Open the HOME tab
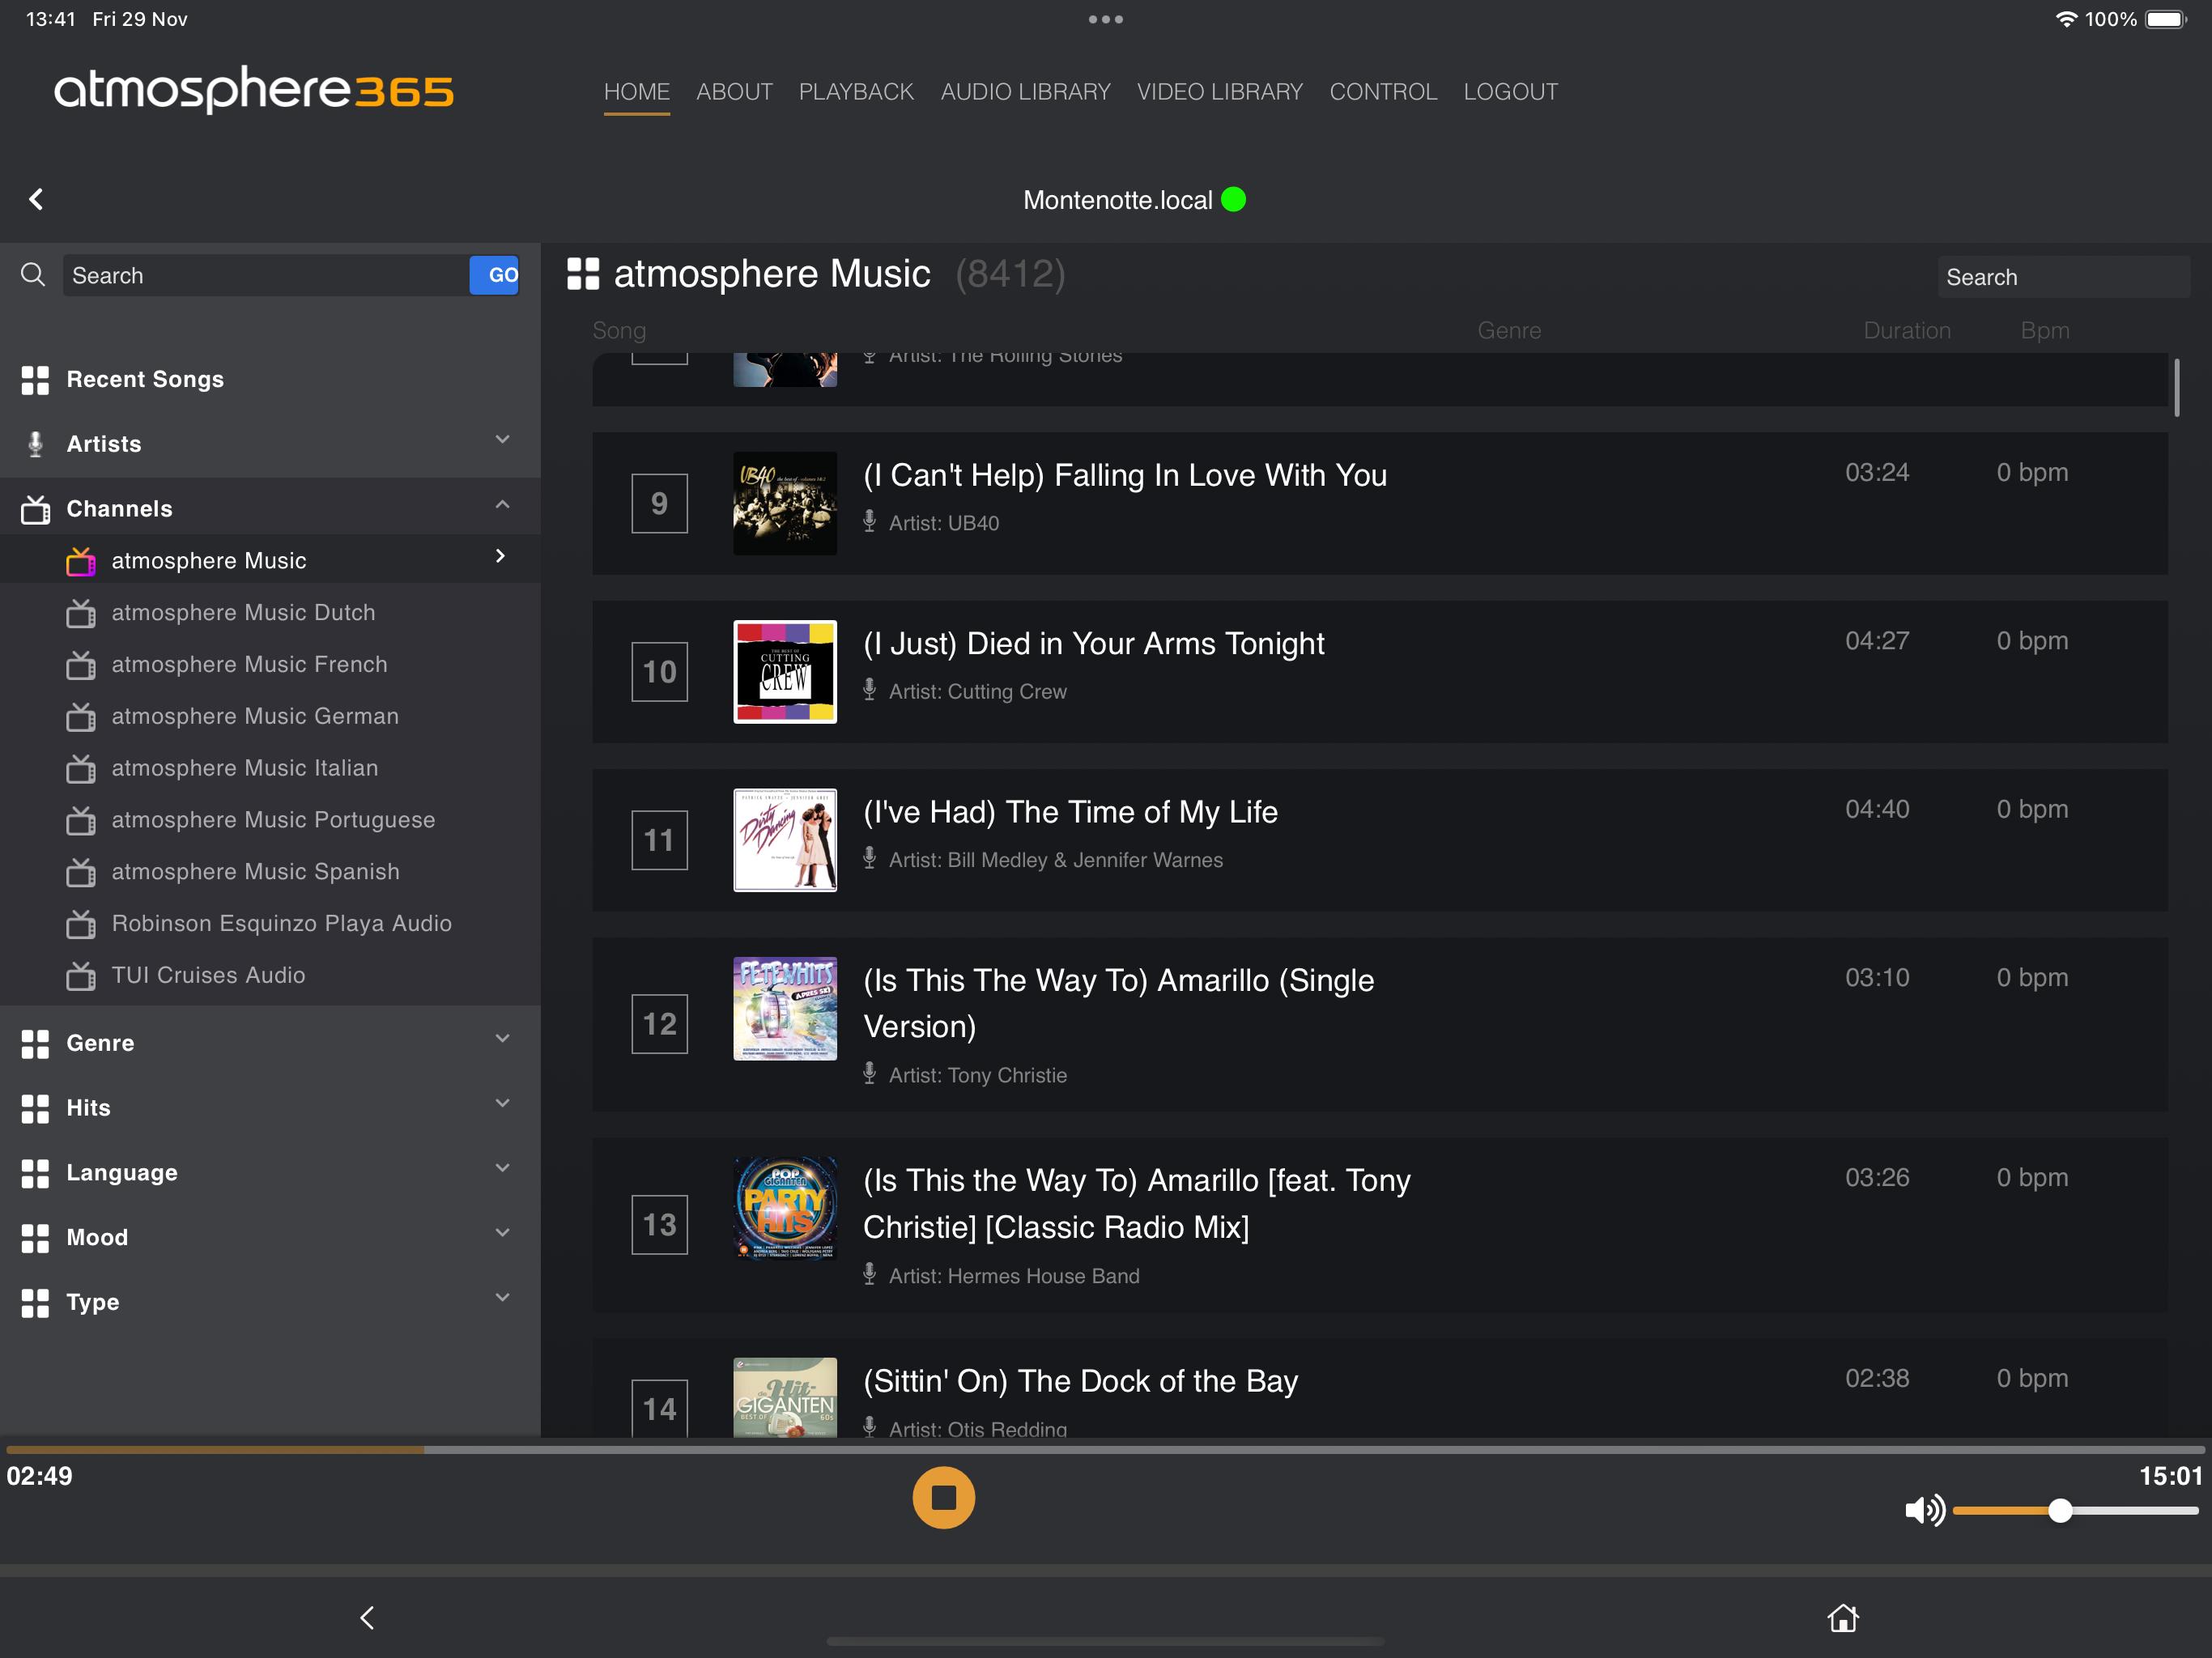The image size is (2212, 1658). (637, 92)
